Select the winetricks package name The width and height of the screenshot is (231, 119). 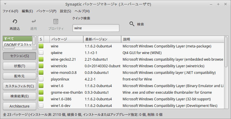point(59,66)
